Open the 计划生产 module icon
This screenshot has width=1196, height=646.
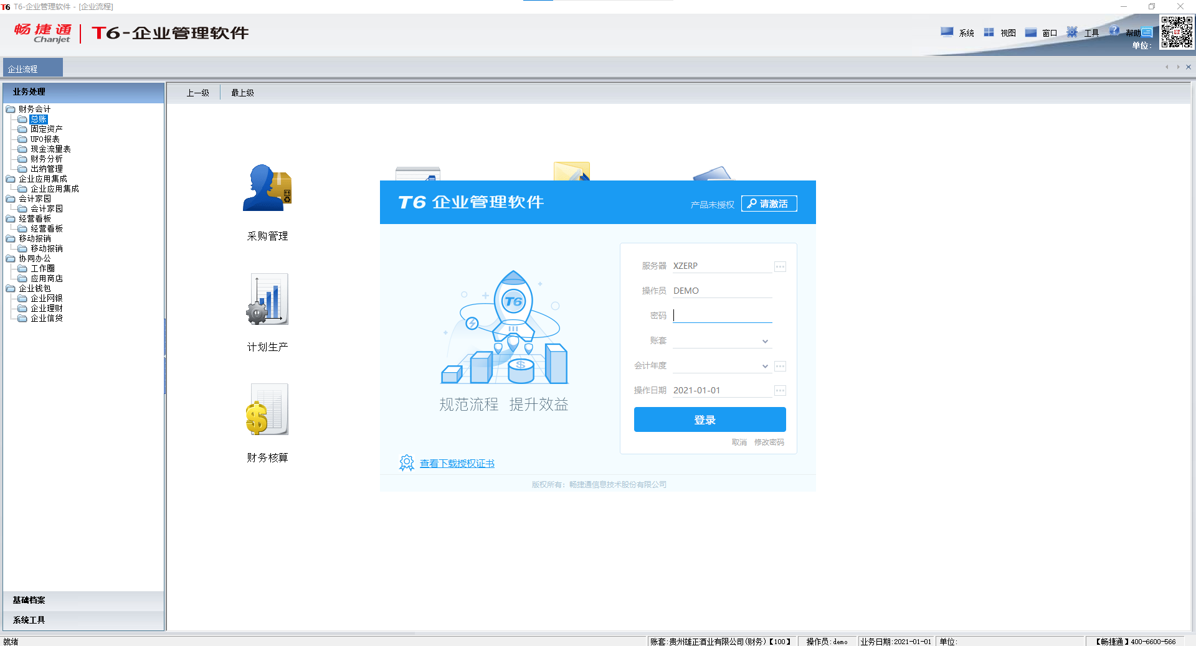tap(267, 299)
